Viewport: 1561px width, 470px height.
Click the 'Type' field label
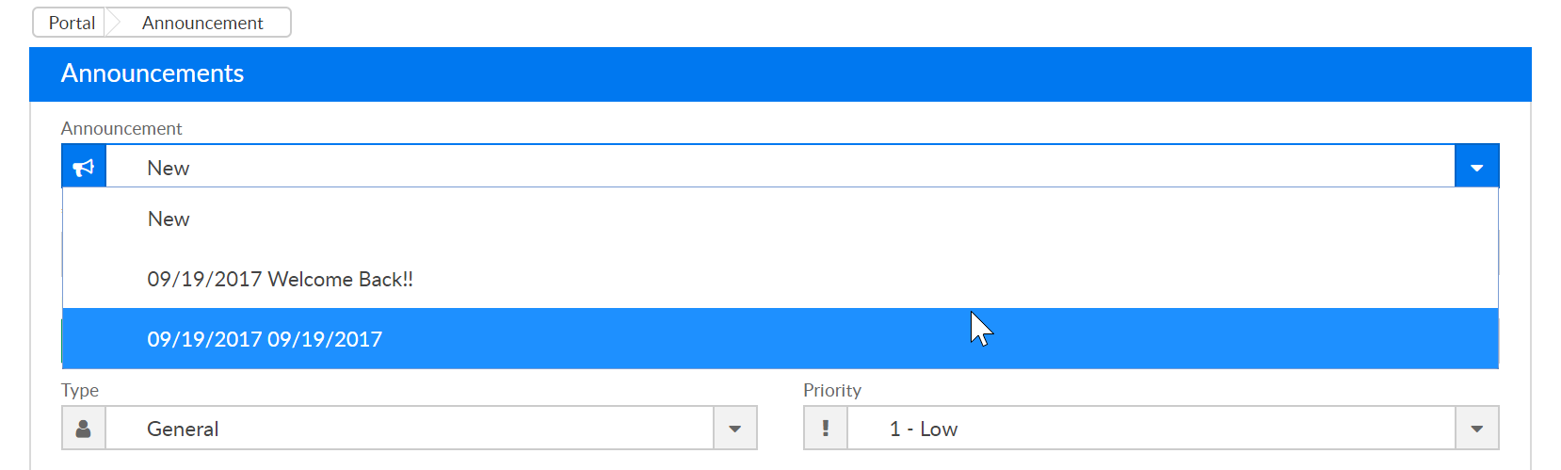(80, 390)
